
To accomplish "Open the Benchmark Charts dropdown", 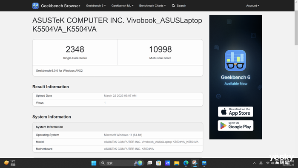I will tap(152, 6).
